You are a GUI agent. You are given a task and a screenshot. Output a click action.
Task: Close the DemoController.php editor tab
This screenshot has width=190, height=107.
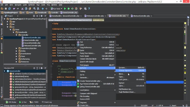(127, 16)
